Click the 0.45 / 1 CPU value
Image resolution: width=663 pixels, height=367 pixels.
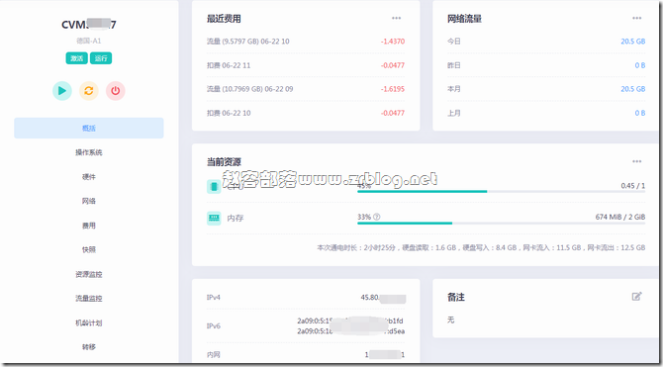coord(633,186)
